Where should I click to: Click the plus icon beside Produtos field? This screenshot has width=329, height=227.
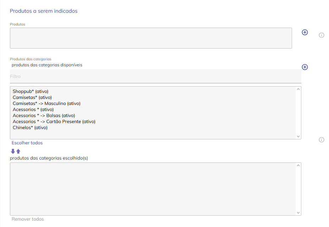point(305,32)
